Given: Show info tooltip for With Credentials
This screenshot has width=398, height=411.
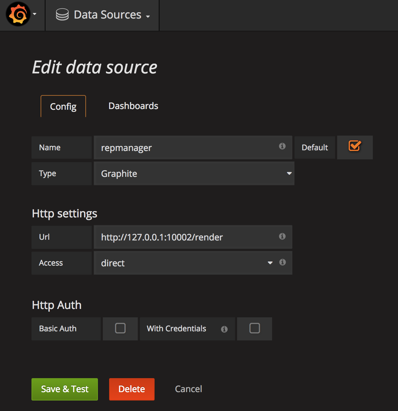Looking at the screenshot, I should tap(224, 329).
